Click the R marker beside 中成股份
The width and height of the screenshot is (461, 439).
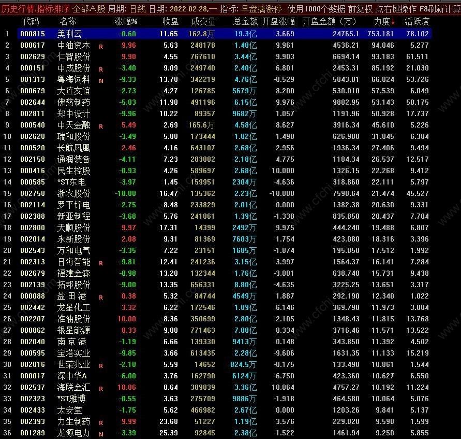101,69
